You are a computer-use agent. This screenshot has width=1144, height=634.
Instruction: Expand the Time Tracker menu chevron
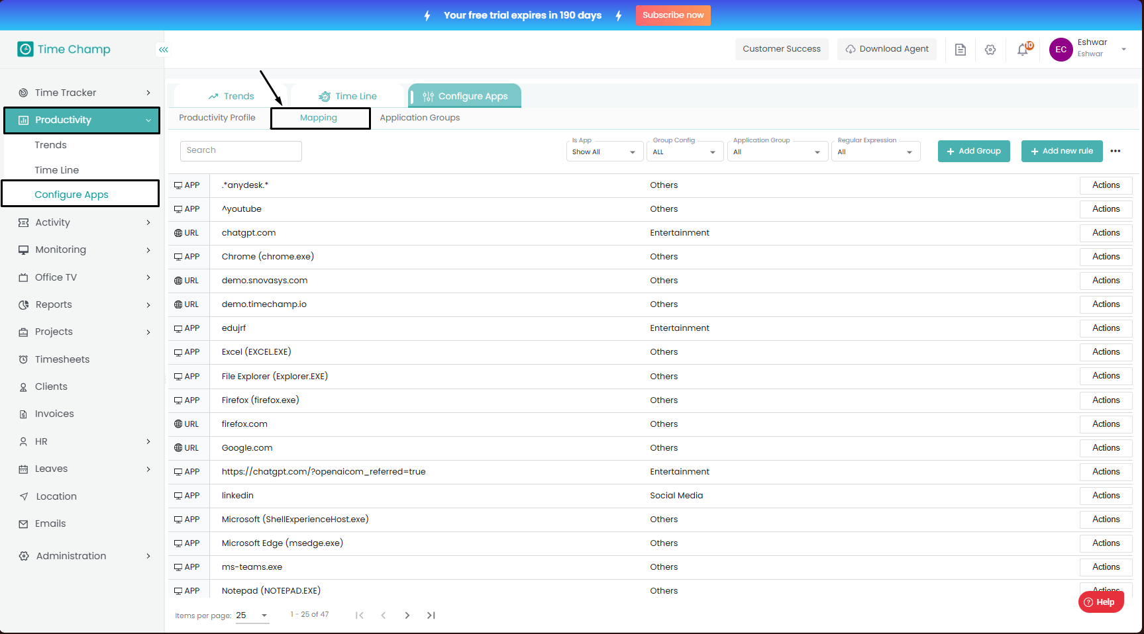(148, 93)
